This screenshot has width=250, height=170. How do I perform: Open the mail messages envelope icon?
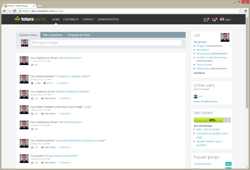click(206, 20)
